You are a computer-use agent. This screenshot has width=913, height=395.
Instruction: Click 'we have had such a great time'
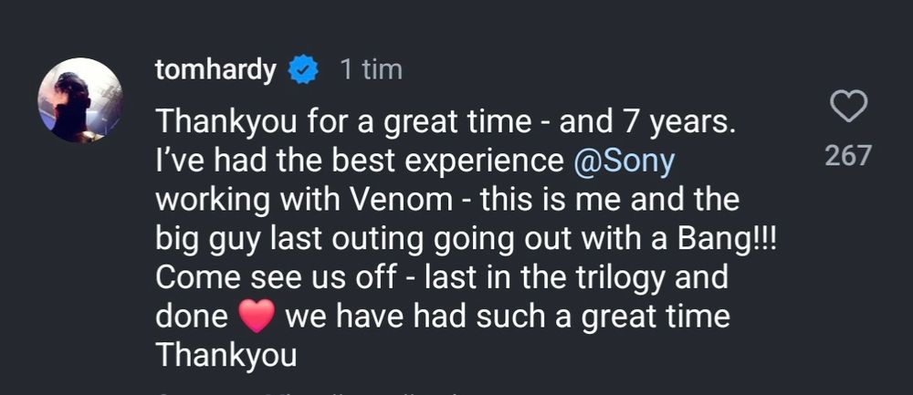click(x=508, y=317)
